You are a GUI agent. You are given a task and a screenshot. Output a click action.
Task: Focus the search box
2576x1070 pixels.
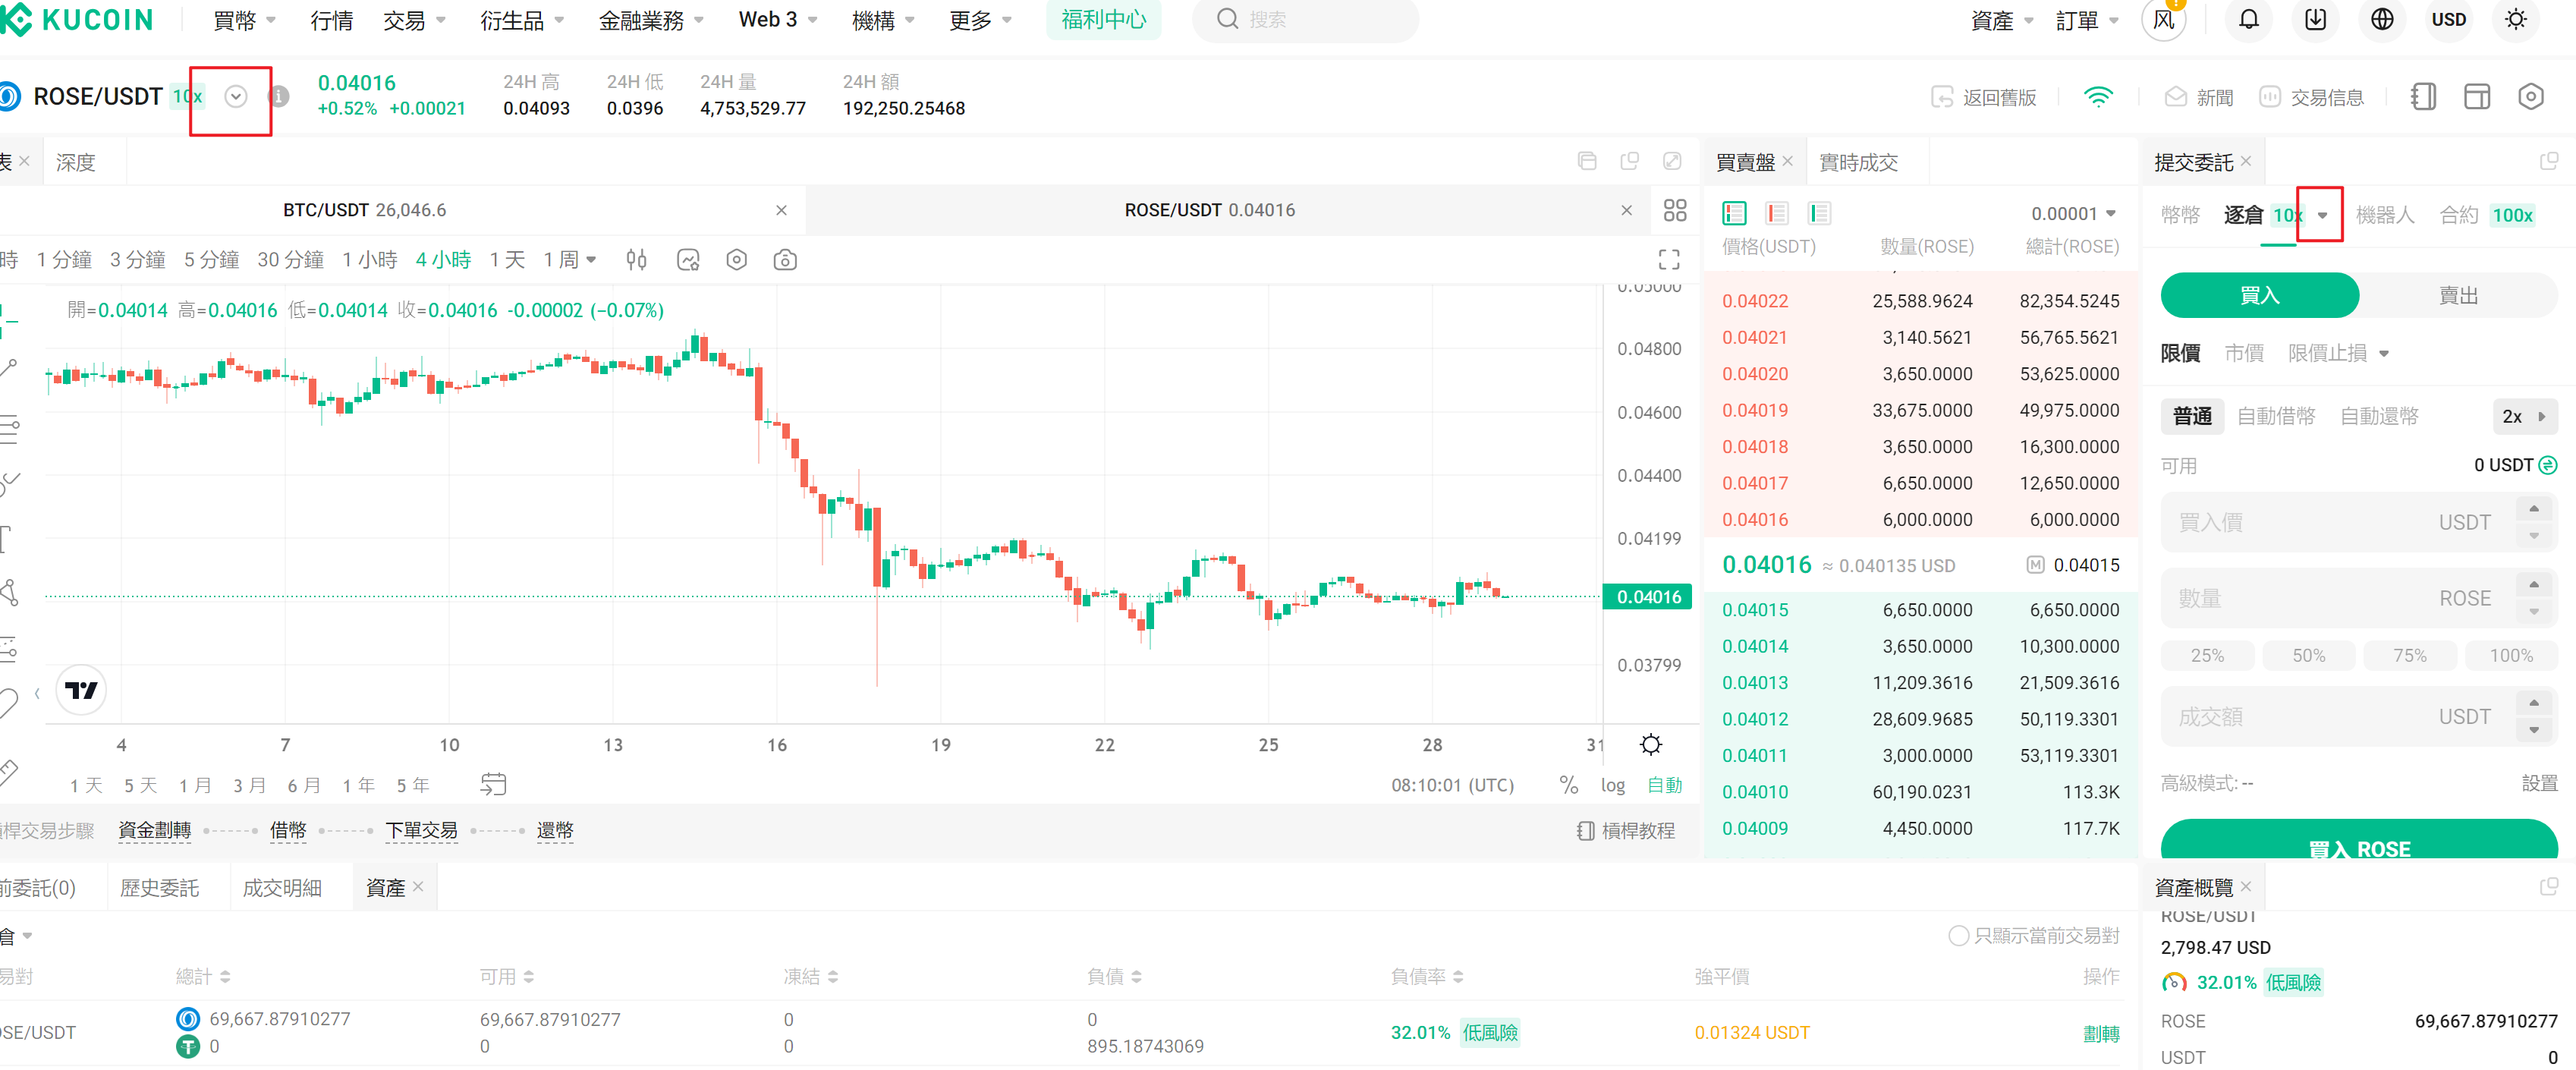[x=1305, y=20]
